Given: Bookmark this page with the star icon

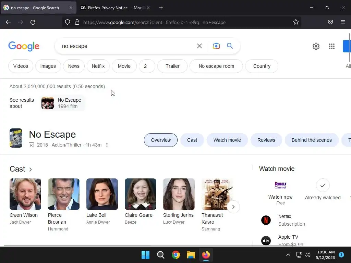Looking at the screenshot, I should 296,22.
